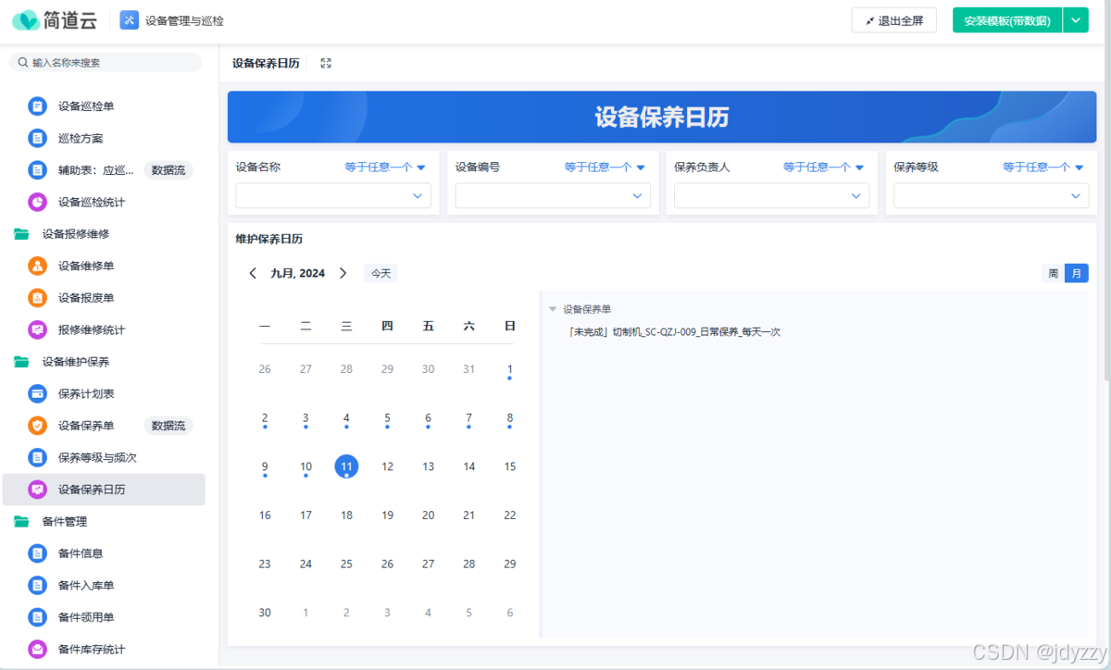Open the 设备名称 value combo box
Image resolution: width=1111 pixels, height=670 pixels.
333,195
